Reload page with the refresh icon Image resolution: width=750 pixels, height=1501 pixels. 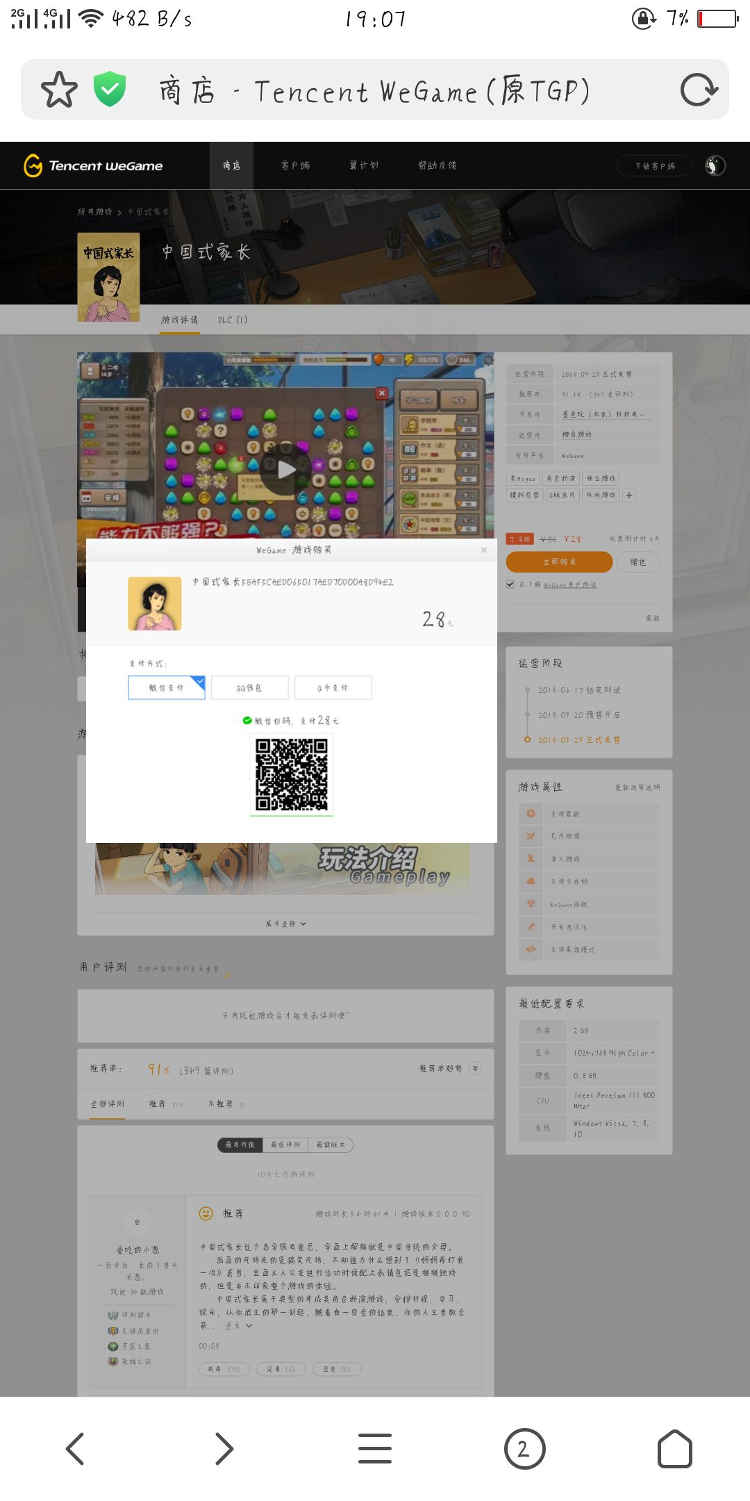click(x=699, y=90)
